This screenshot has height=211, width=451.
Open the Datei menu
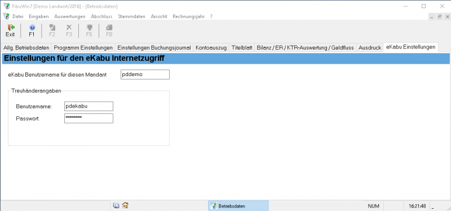click(18, 16)
